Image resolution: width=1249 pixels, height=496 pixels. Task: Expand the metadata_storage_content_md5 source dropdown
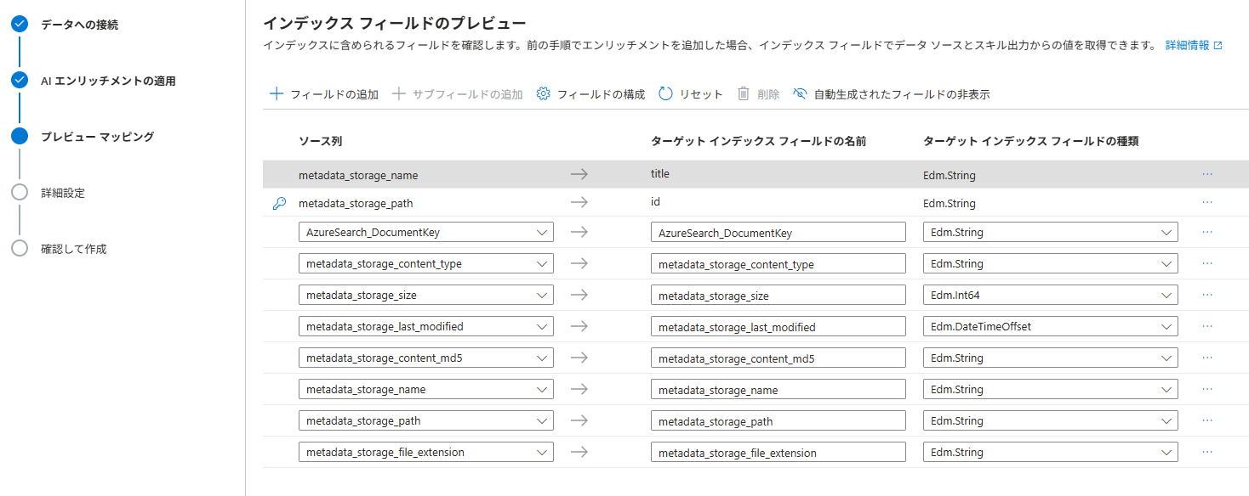pyautogui.click(x=542, y=358)
